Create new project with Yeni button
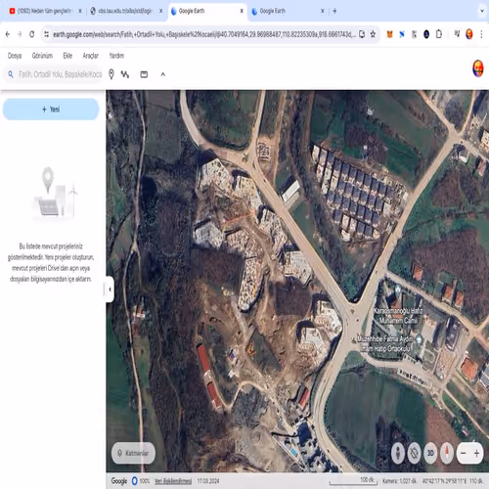 point(51,110)
